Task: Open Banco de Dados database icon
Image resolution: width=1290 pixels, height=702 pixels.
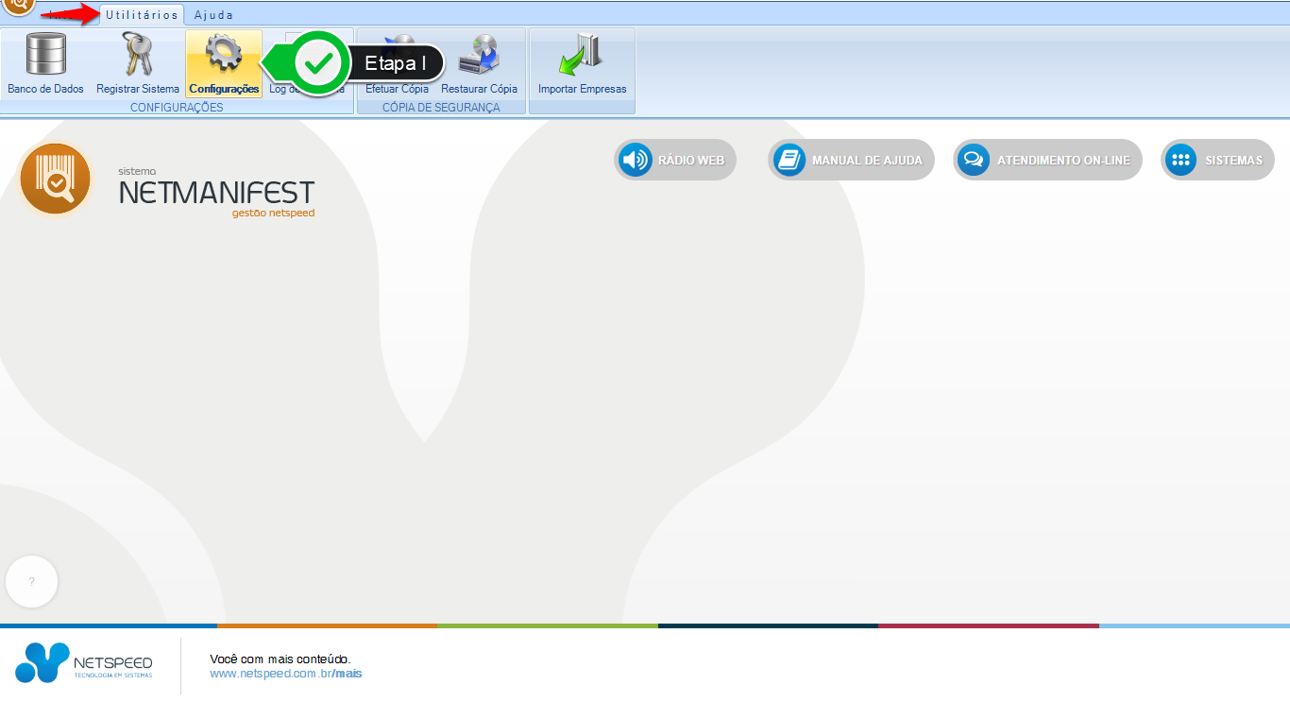Action: (45, 55)
